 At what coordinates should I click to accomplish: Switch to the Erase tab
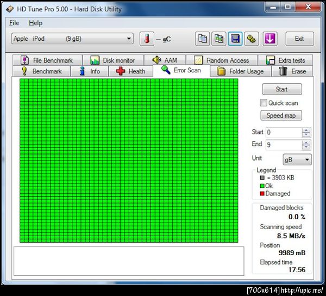click(x=292, y=71)
